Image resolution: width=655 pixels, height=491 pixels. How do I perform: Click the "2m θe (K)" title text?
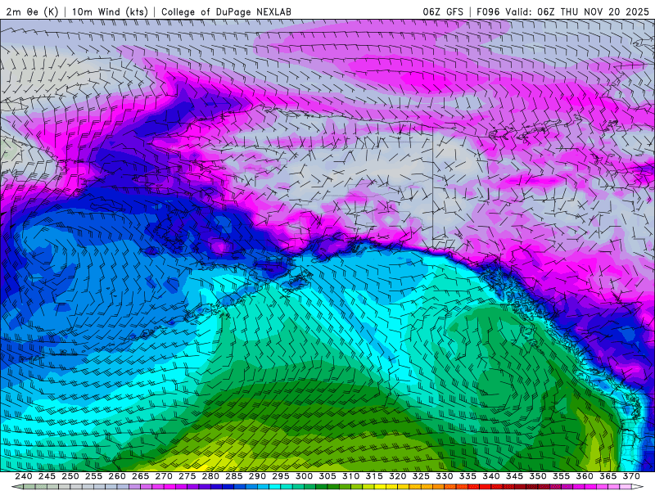tap(32, 11)
